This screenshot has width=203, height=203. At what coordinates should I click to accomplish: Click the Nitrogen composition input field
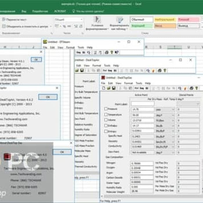142,164
